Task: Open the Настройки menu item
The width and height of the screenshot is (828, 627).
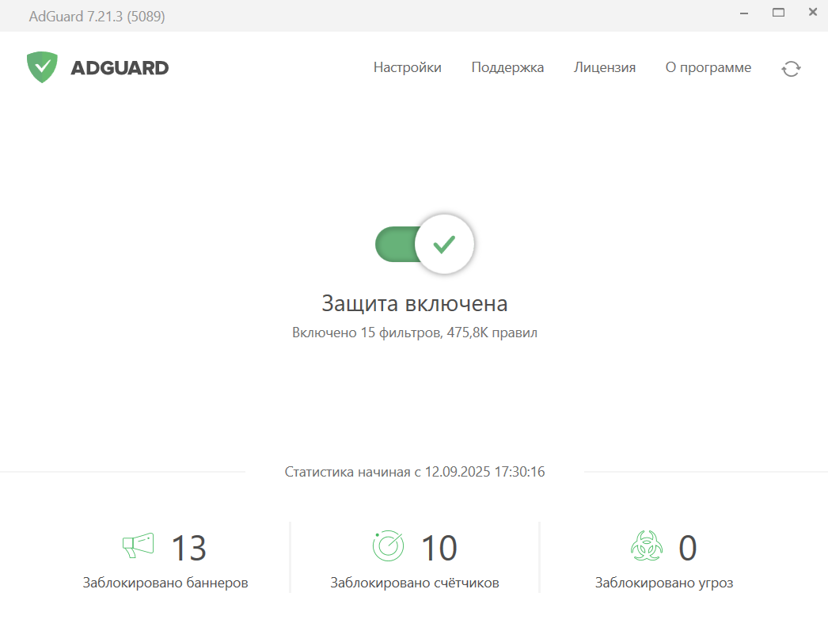Action: (407, 68)
